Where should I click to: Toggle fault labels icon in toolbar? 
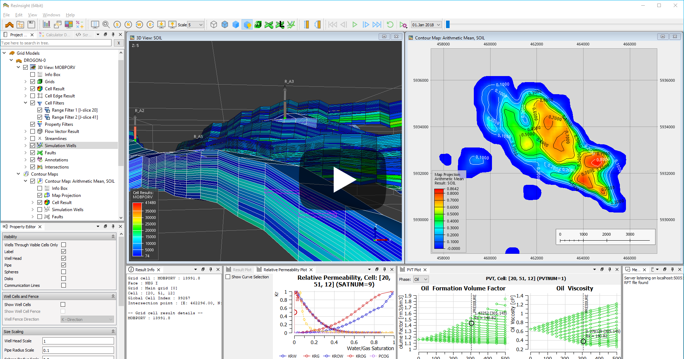[x=280, y=25]
